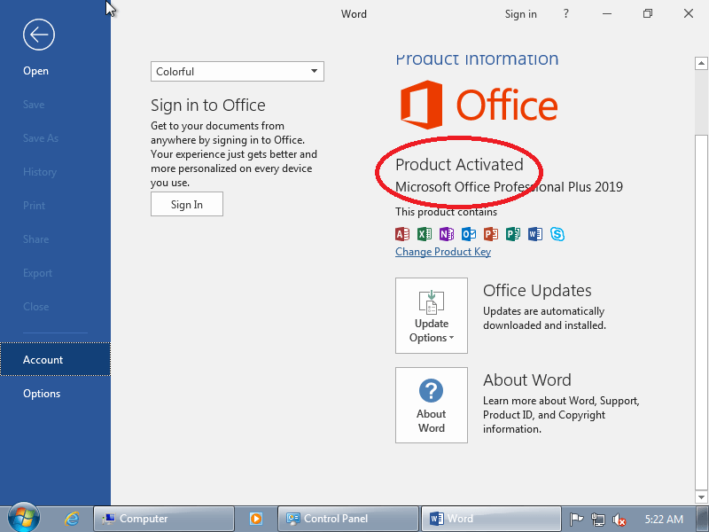Click the Excel app icon

[425, 234]
